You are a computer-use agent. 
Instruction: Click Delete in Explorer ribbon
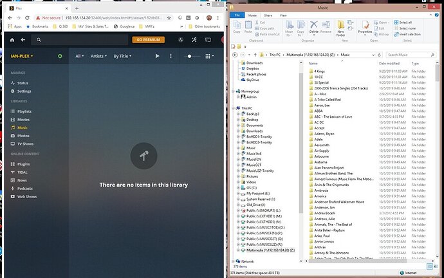tap(313, 27)
